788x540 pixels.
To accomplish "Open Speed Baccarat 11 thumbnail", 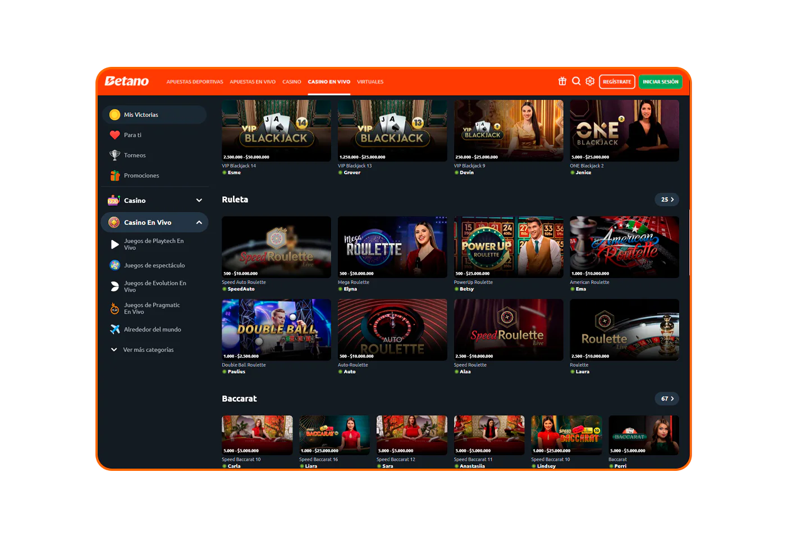I will pos(489,435).
